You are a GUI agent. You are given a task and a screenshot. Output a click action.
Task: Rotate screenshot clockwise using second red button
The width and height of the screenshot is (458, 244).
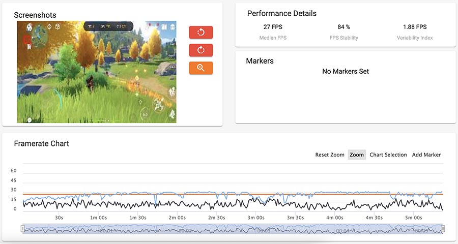pyautogui.click(x=201, y=50)
